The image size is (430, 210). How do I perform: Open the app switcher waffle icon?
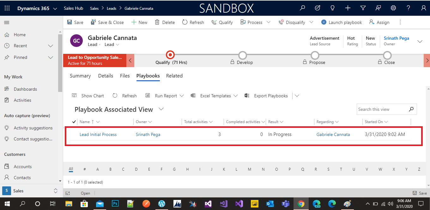(x=7, y=7)
